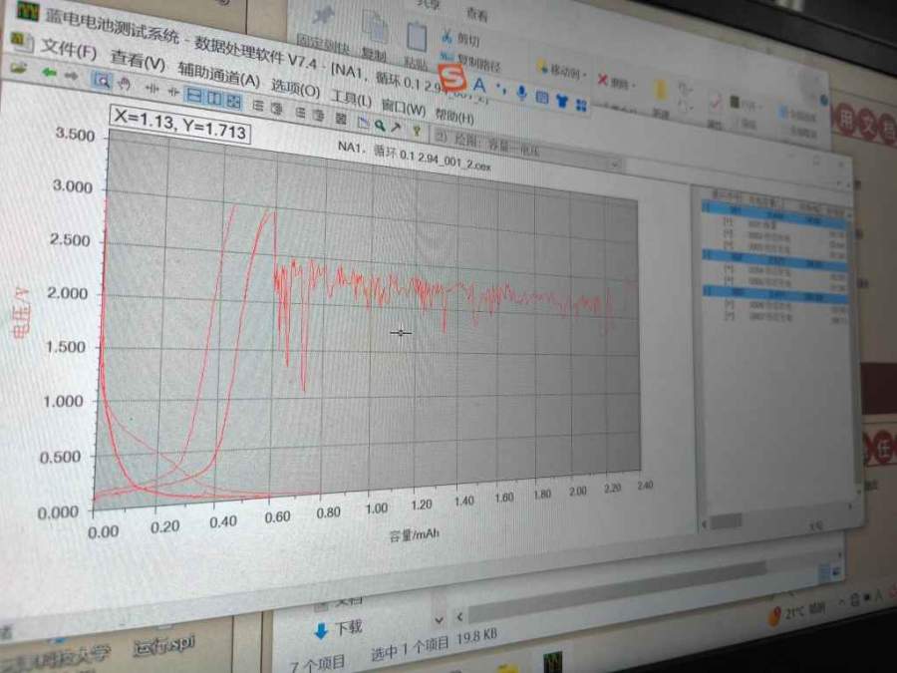Click the green back arrow icon

click(47, 73)
